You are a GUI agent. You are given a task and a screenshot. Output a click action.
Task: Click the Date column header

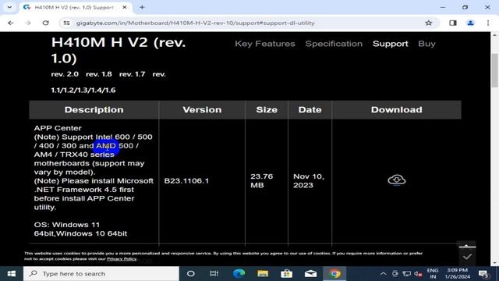(x=310, y=109)
